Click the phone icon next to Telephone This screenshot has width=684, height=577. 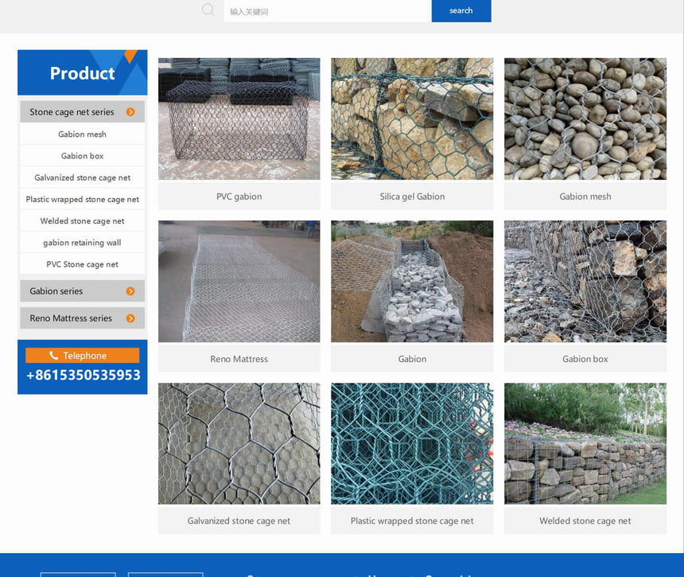(x=54, y=356)
